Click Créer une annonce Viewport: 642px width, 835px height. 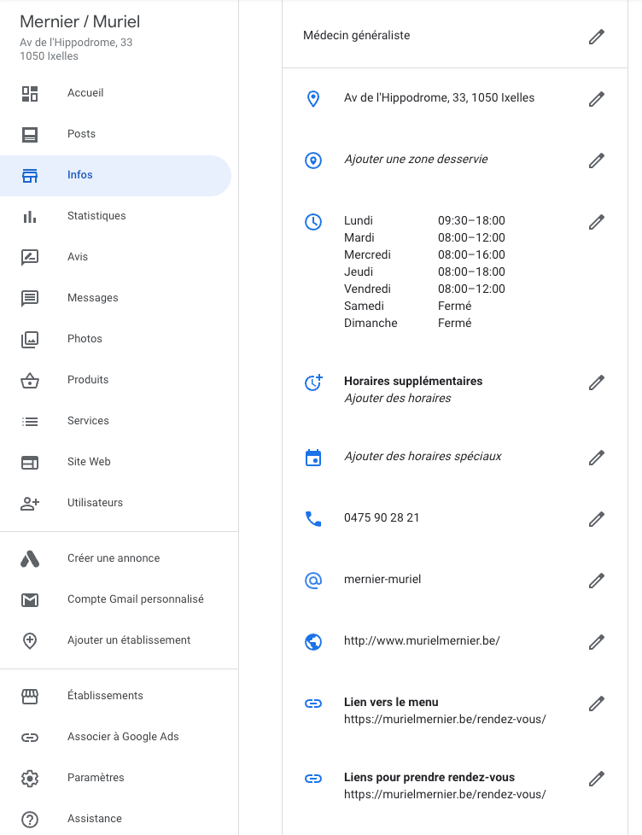(114, 558)
